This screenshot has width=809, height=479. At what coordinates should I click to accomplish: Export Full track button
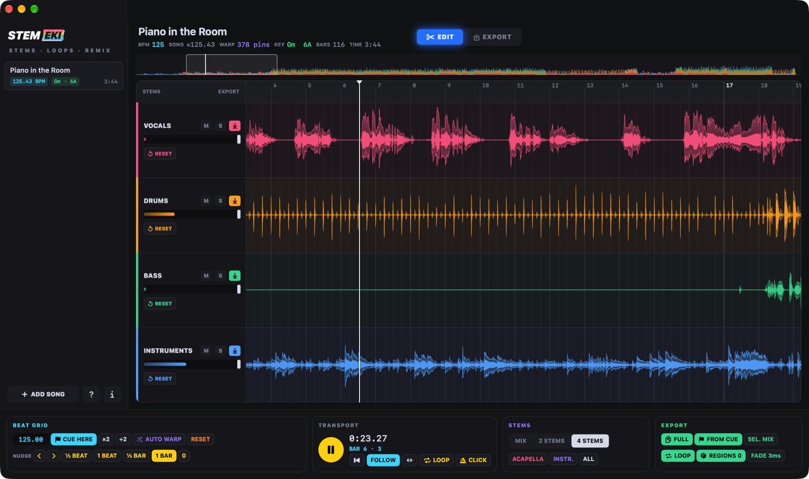677,440
